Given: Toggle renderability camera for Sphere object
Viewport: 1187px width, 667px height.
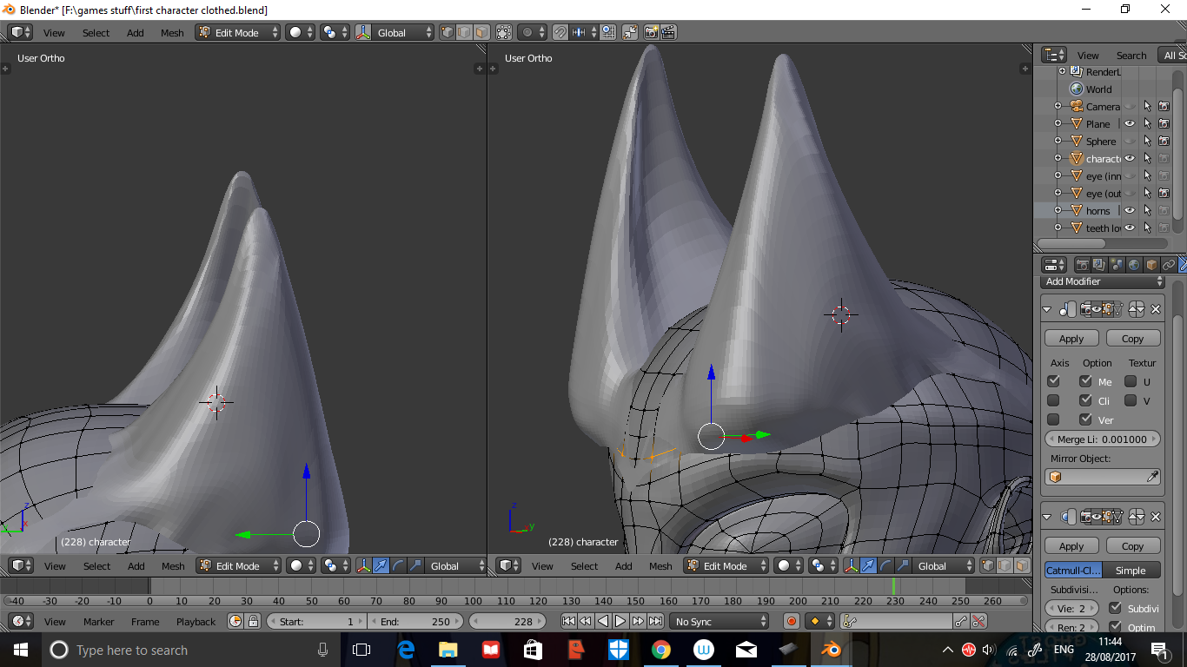Looking at the screenshot, I should (1164, 141).
